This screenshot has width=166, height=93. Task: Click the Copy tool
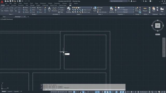[25, 10]
